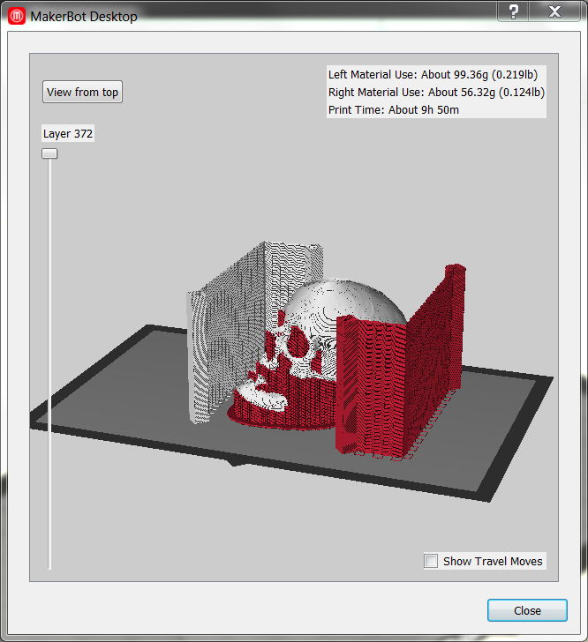Click the layer slider handle
Viewport: 588px width, 642px height.
point(49,153)
